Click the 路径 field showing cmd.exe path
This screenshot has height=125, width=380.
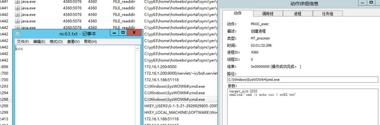pyautogui.click(x=303, y=80)
